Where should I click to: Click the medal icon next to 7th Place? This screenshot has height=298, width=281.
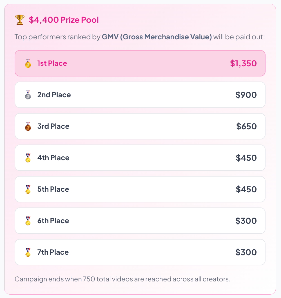pos(28,252)
